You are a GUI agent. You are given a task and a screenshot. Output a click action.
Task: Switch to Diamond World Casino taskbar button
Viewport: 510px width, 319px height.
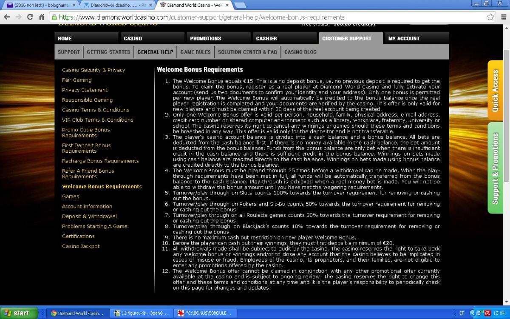point(77,313)
